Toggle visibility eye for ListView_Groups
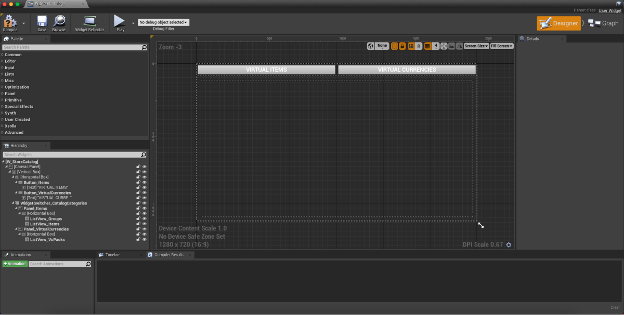This screenshot has height=315, width=624. click(145, 218)
